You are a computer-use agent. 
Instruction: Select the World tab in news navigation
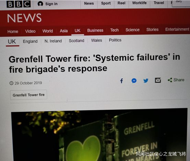[x=48, y=31]
